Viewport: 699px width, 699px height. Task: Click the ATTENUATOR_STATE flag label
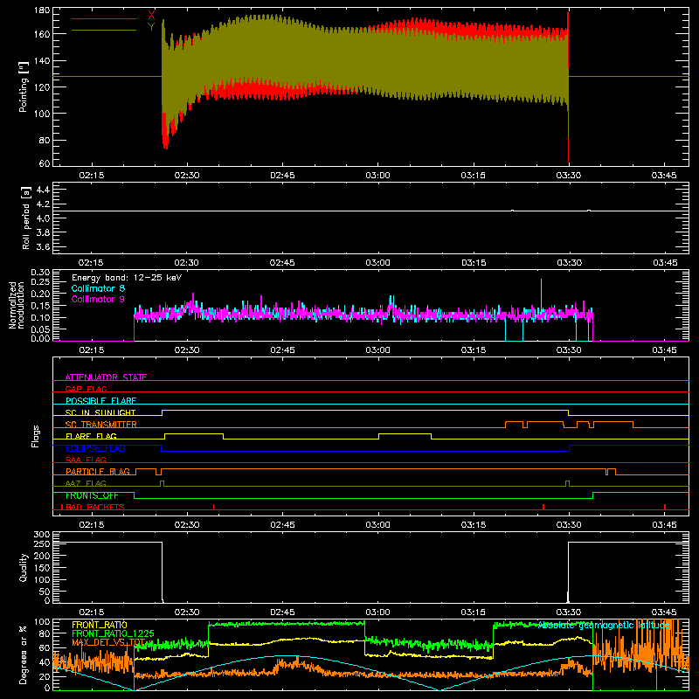tap(106, 377)
